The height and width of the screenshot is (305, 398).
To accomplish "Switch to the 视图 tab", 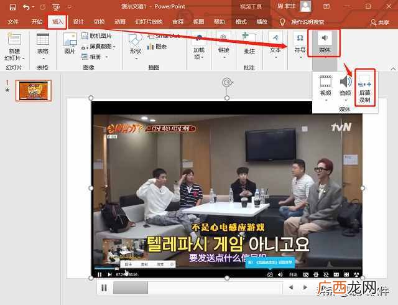I will (198, 22).
